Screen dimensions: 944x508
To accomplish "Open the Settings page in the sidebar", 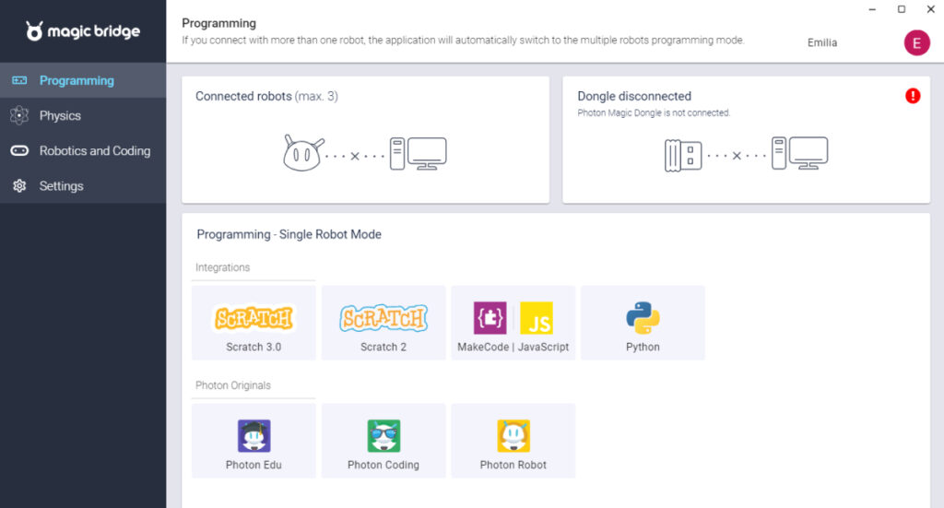I will tap(61, 185).
